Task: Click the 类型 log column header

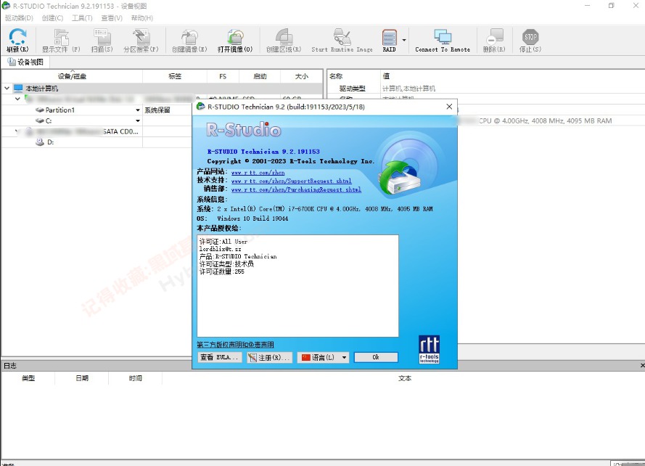Action: 28,378
